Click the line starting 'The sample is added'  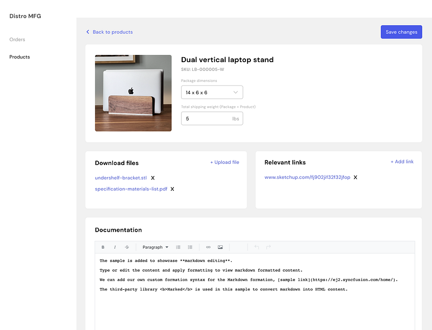pyautogui.click(x=166, y=261)
